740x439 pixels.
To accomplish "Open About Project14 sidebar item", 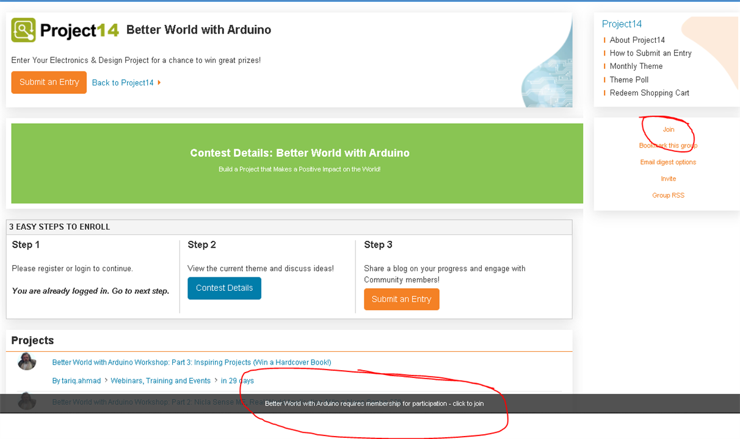I will (x=637, y=40).
